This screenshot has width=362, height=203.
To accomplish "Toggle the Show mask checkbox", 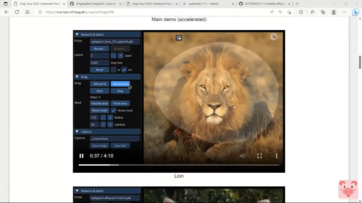I will coord(113,110).
